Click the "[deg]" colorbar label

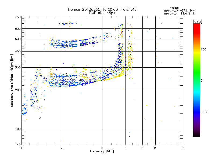197,21
